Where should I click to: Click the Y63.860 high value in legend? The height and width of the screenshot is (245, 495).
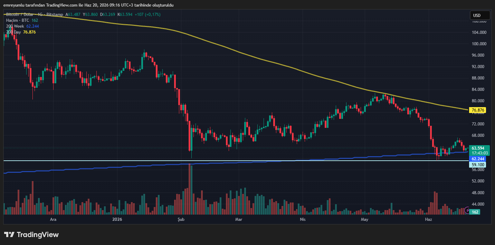[91, 15]
